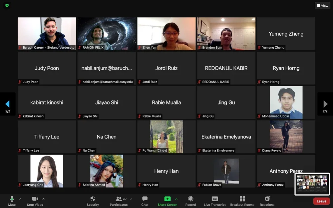Select the nabil.anjum@baruch... participant tile
The image size is (333, 208).
107,68
